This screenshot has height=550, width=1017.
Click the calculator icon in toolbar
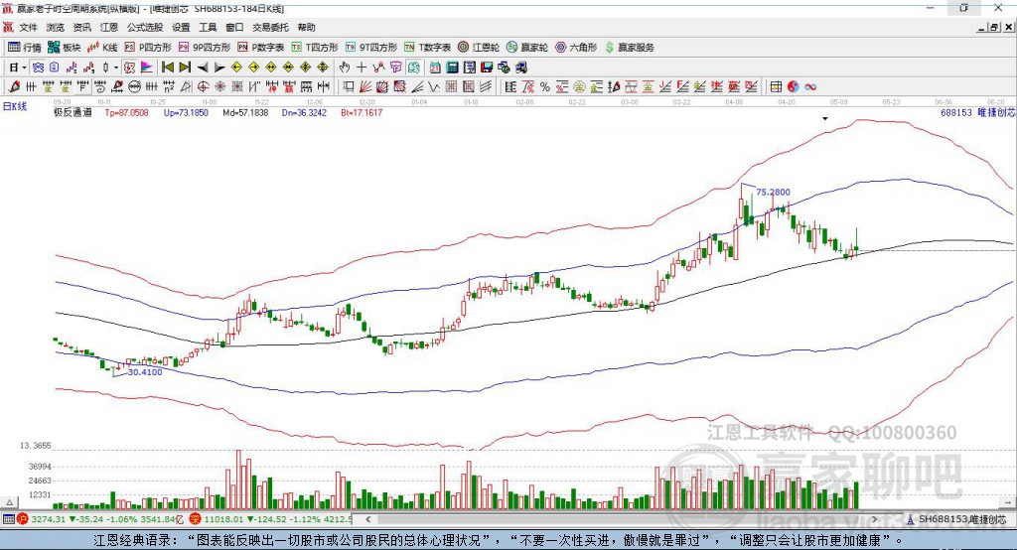pyautogui.click(x=452, y=67)
